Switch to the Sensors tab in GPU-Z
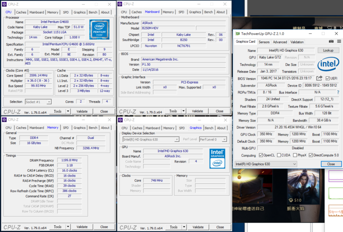343x232 pixels. [x=264, y=42]
